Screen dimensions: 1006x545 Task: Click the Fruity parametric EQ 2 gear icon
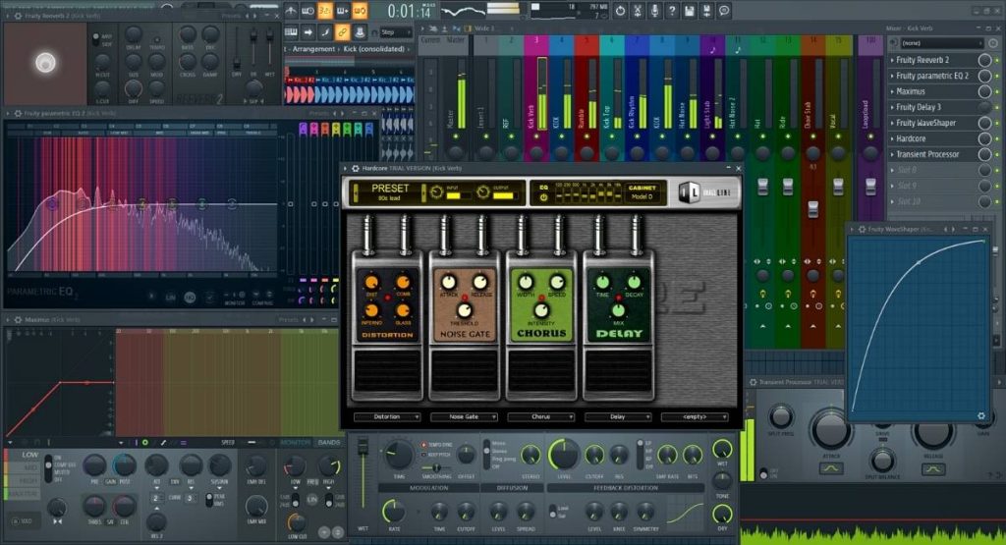tap(18, 114)
